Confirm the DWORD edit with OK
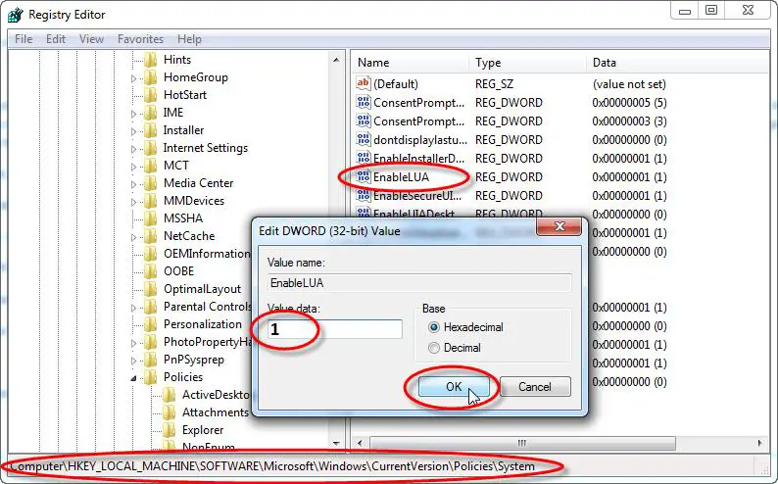 click(x=454, y=387)
